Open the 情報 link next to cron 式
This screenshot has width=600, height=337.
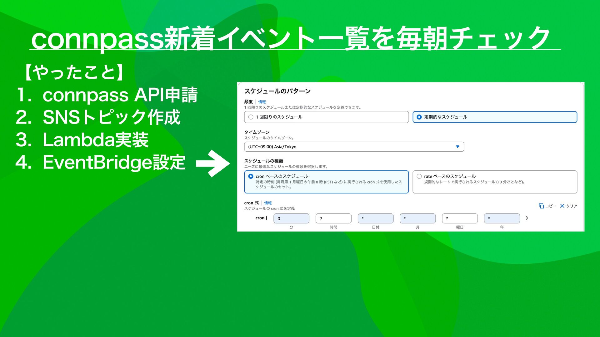[268, 203]
